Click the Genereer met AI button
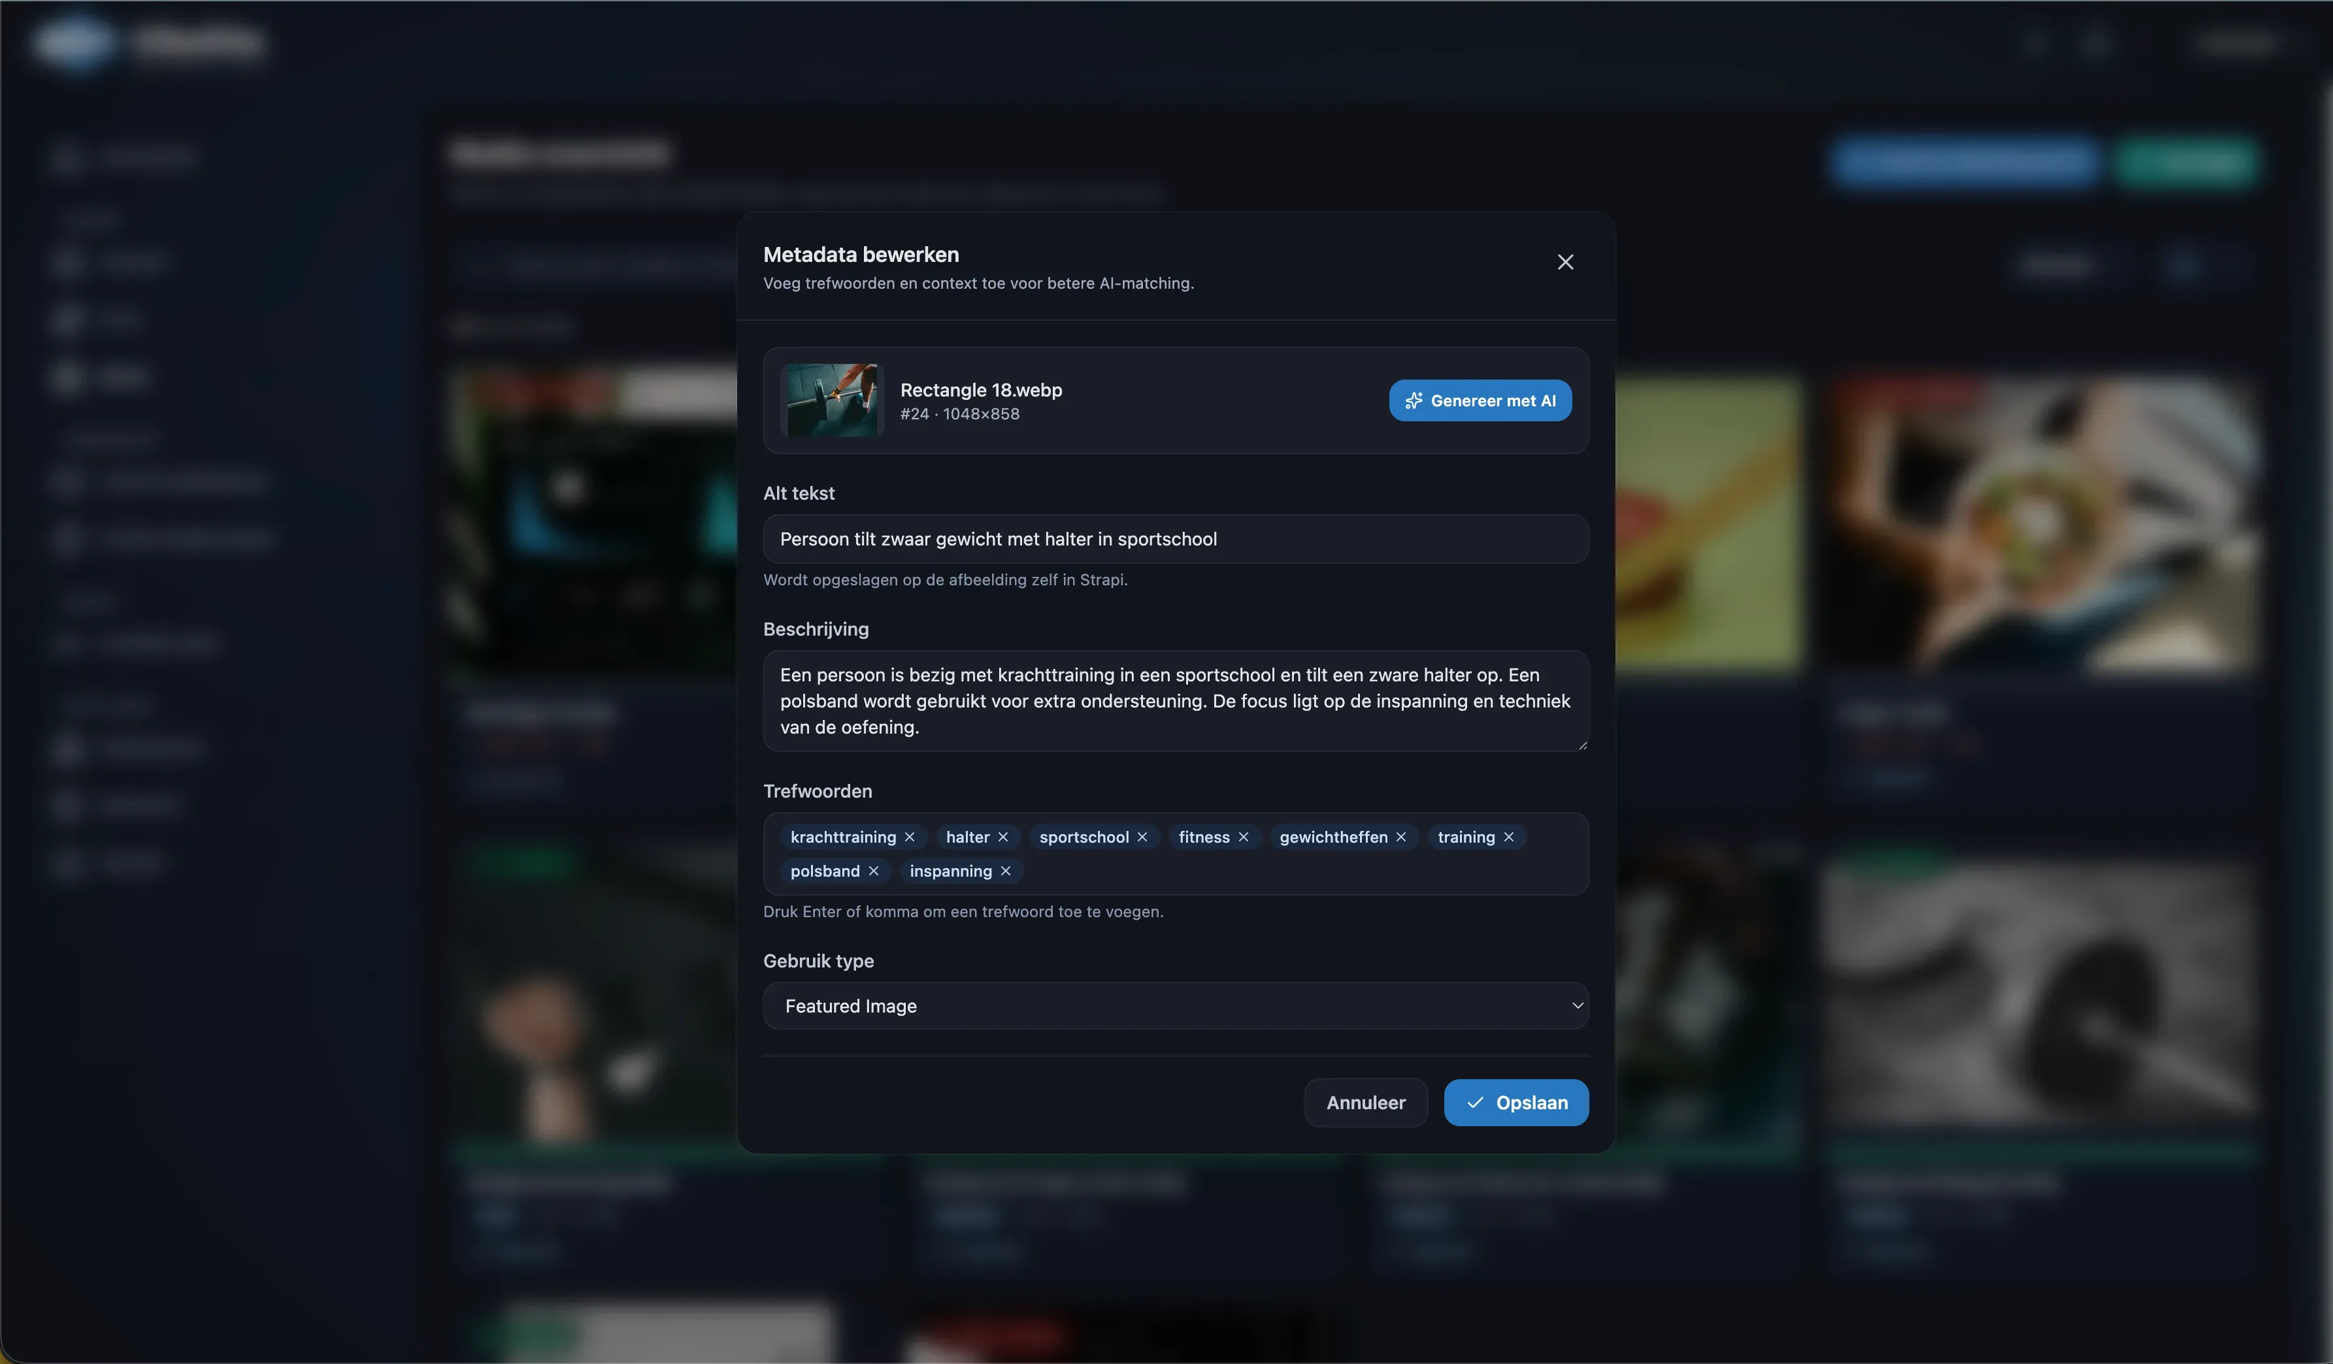 coord(1480,400)
